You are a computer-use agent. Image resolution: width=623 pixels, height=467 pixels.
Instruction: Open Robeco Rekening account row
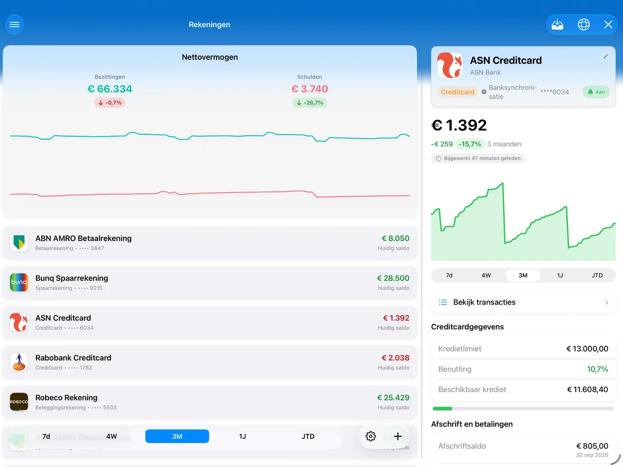tap(210, 402)
